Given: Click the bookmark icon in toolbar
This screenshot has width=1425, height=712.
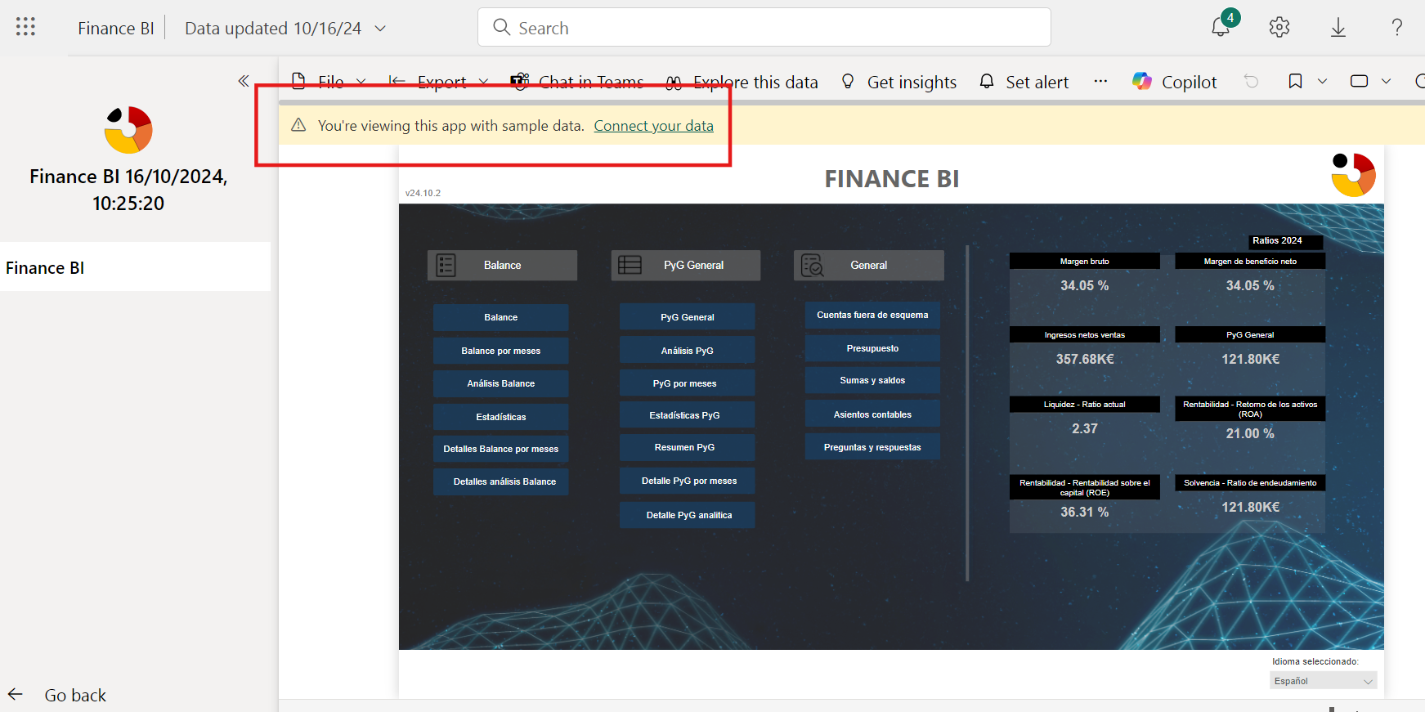Looking at the screenshot, I should (1295, 81).
